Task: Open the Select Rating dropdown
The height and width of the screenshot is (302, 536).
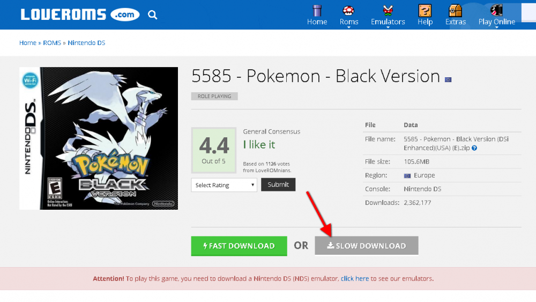Action: (x=224, y=185)
